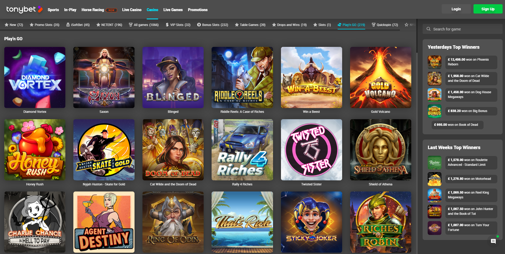Open the Live Games section
The width and height of the screenshot is (505, 254).
click(173, 10)
